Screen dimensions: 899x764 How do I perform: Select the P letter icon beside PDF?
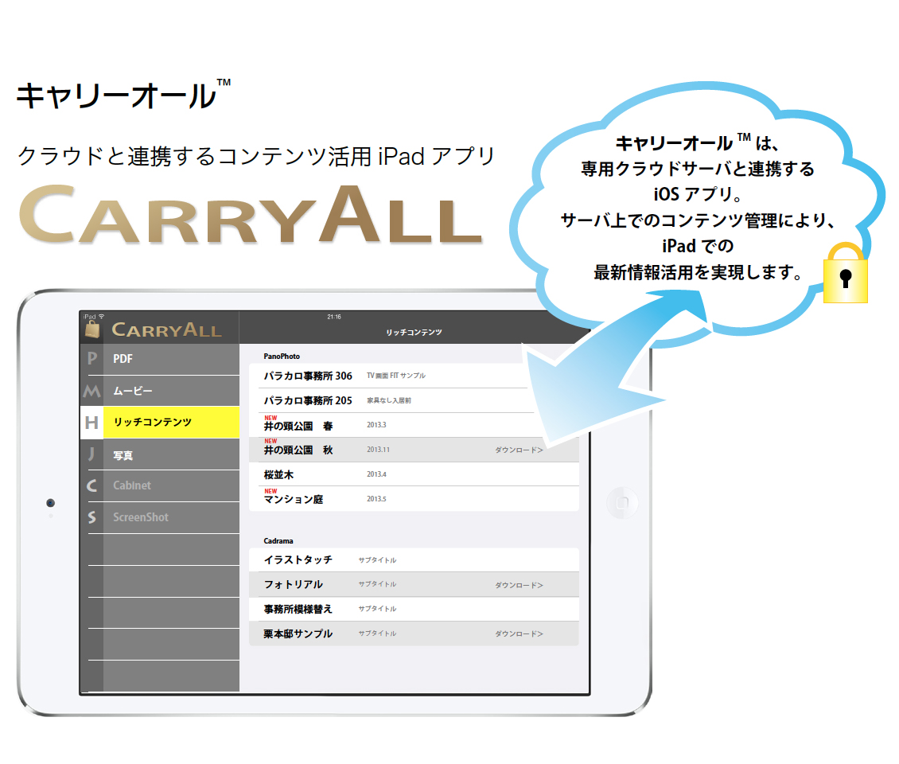pos(91,358)
